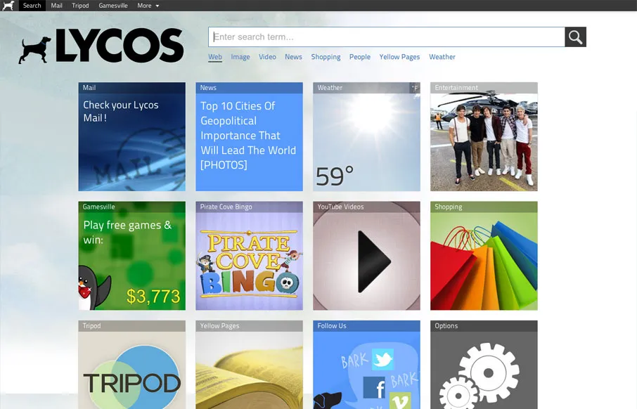The height and width of the screenshot is (409, 637).
Task: Click the YouTube Videos tile header
Action: [366, 207]
